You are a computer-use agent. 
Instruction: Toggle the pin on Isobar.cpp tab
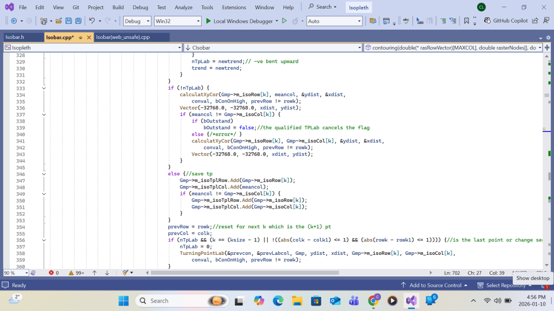tap(81, 37)
